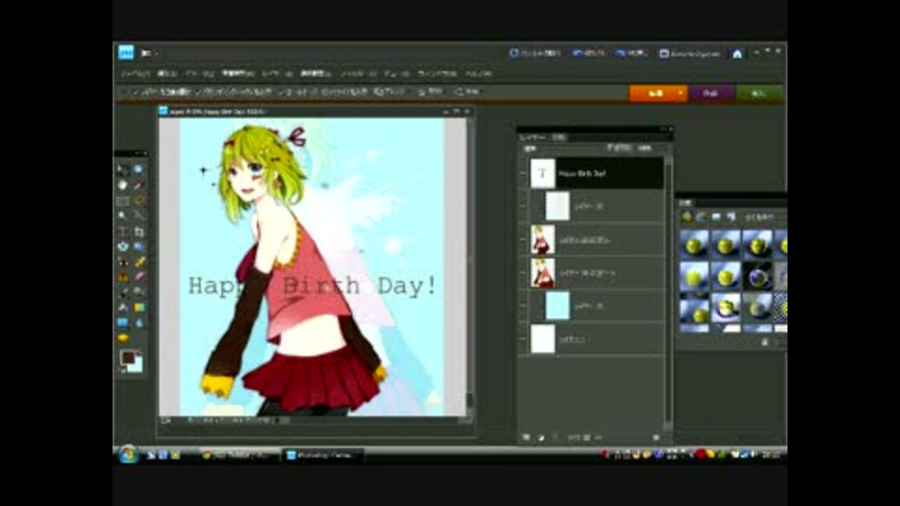Show Photo Effects icon in Effects panel
This screenshot has height=506, width=900.
[716, 216]
